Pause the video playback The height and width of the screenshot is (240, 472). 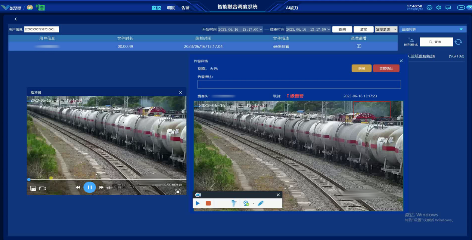click(x=89, y=187)
